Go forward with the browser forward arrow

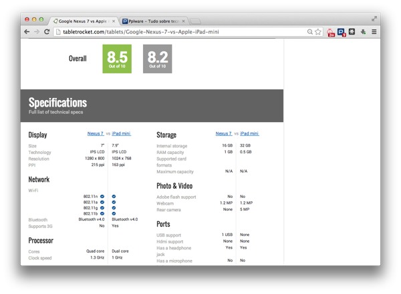pos(37,31)
